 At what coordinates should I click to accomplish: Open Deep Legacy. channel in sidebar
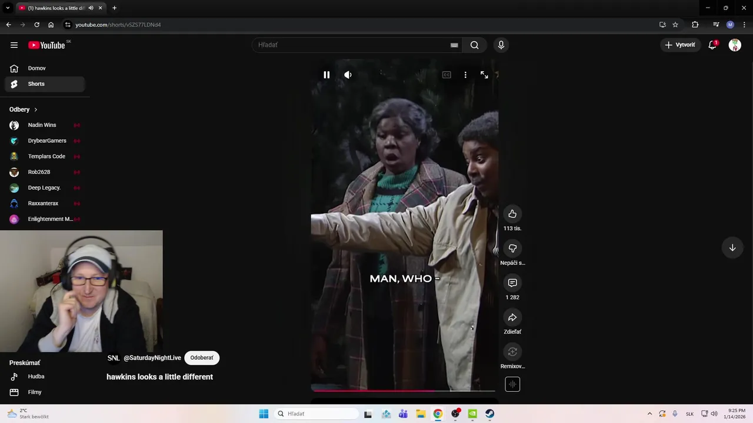(45, 188)
